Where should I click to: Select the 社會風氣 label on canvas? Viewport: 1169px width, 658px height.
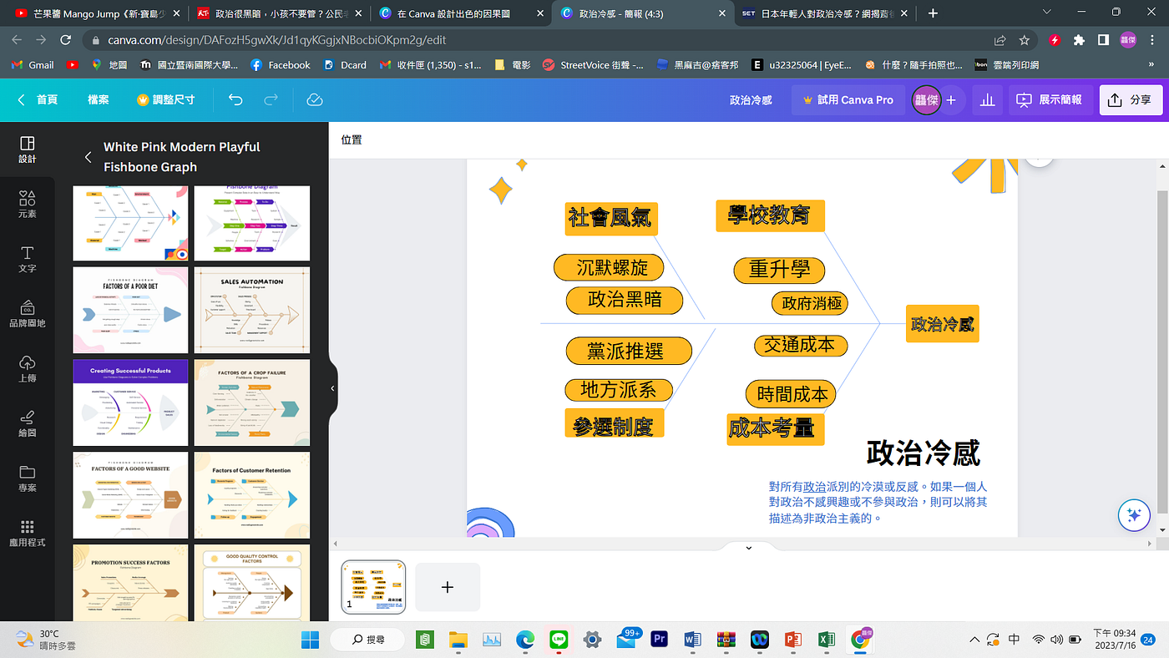click(610, 219)
